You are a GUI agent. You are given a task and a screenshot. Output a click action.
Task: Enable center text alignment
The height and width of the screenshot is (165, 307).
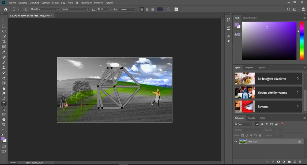click(x=147, y=9)
